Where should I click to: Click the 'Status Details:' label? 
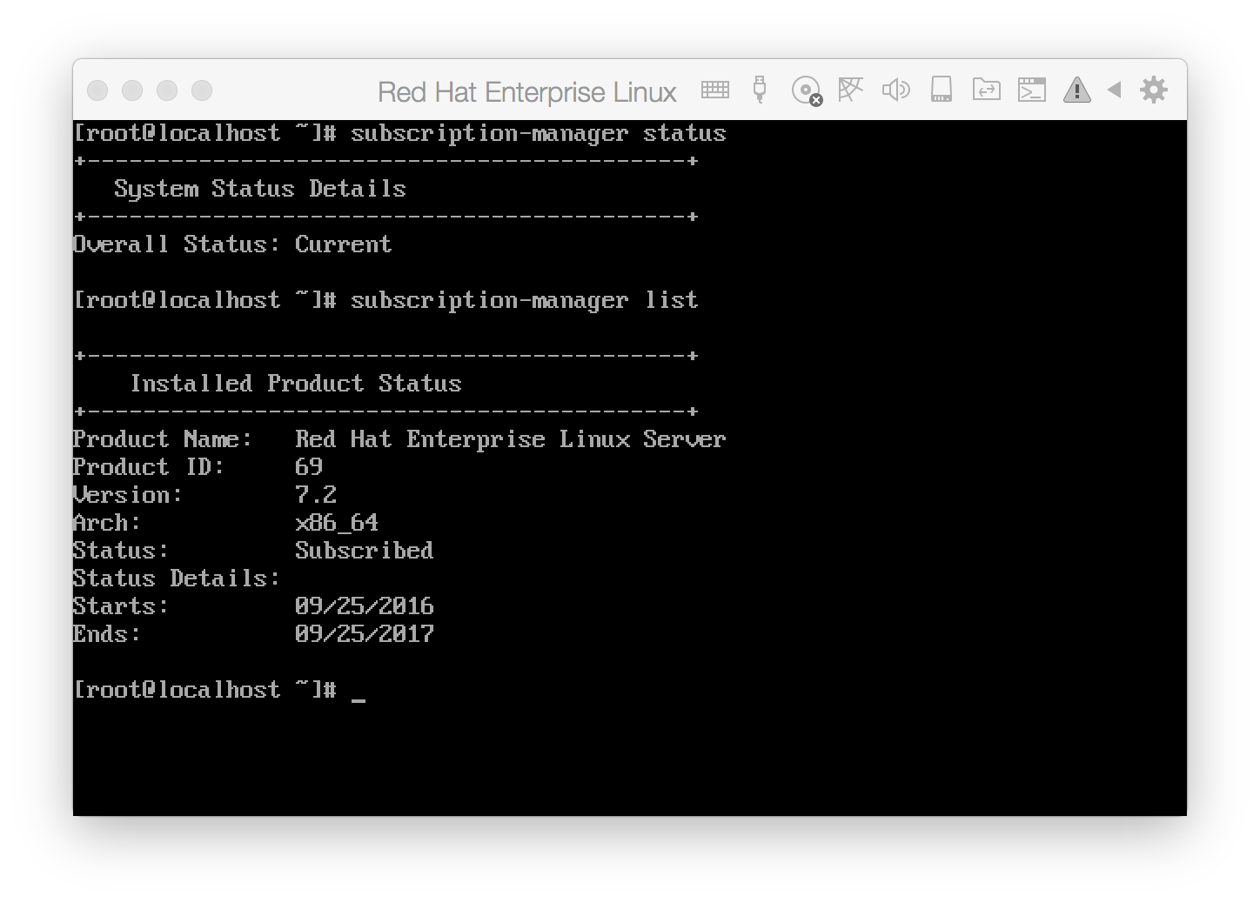click(177, 579)
